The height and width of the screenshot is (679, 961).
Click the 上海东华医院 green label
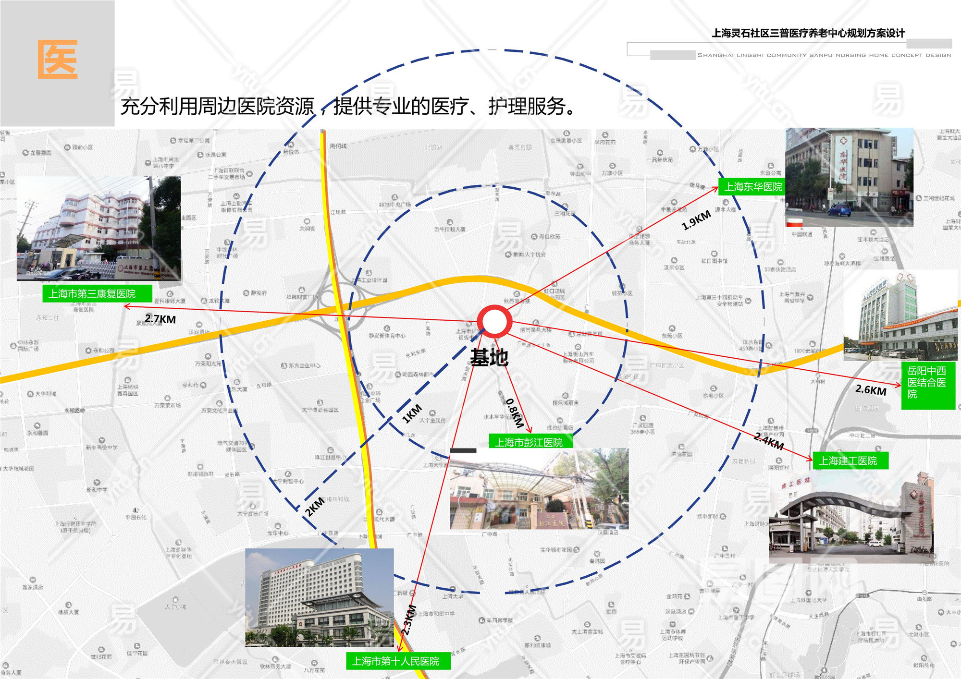[x=752, y=187]
